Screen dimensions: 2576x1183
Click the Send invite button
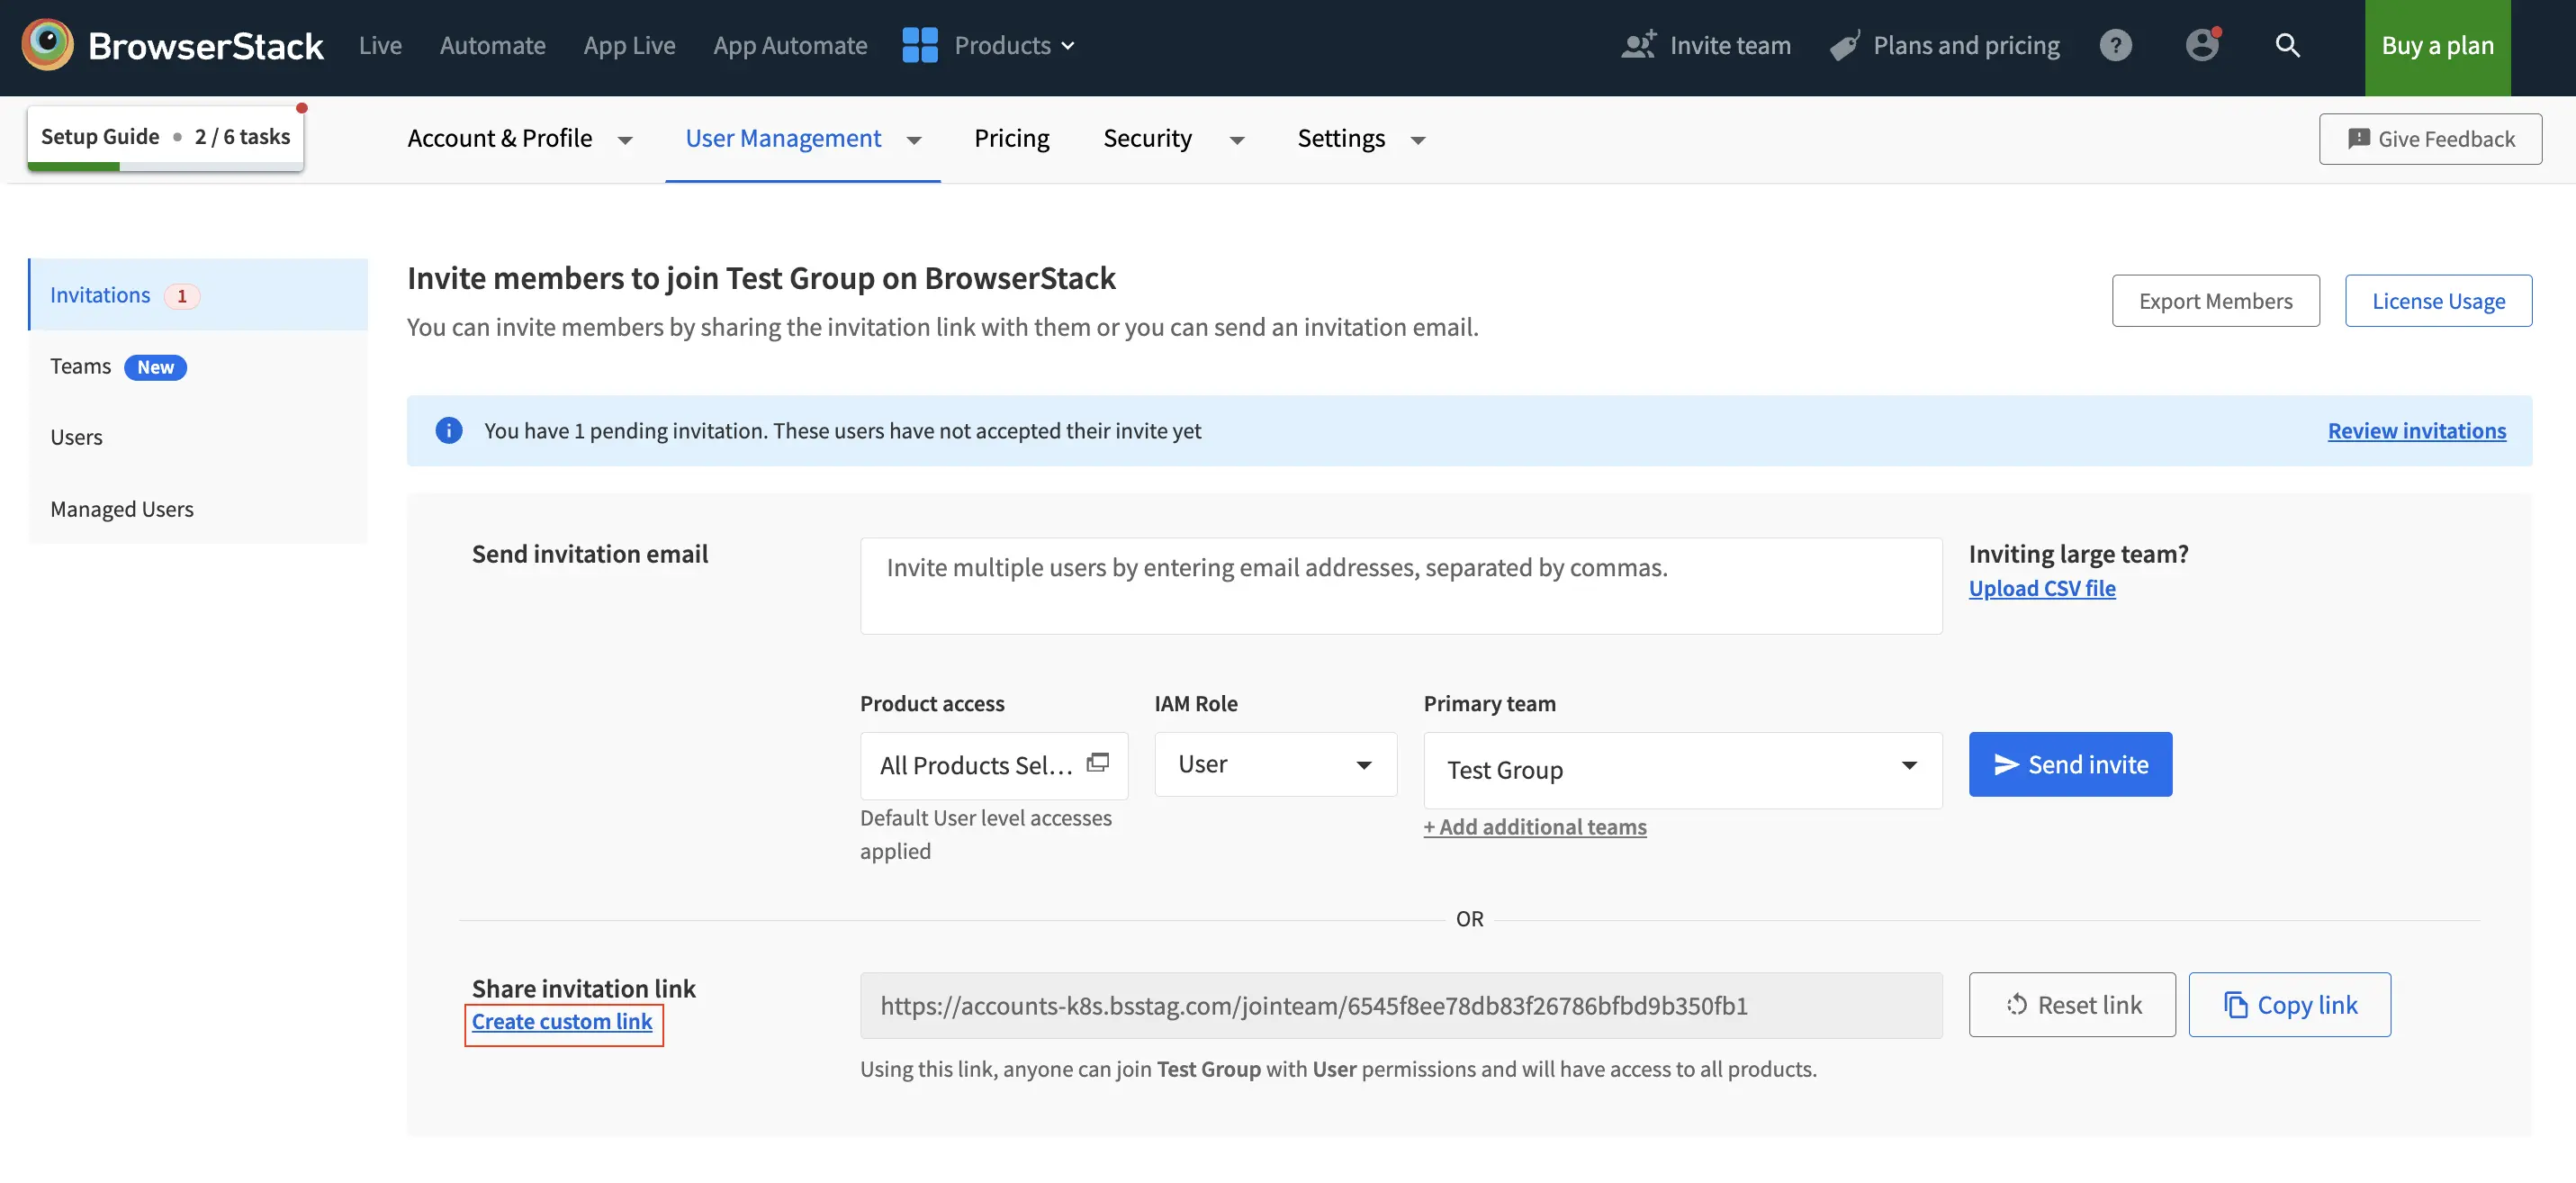(2070, 764)
